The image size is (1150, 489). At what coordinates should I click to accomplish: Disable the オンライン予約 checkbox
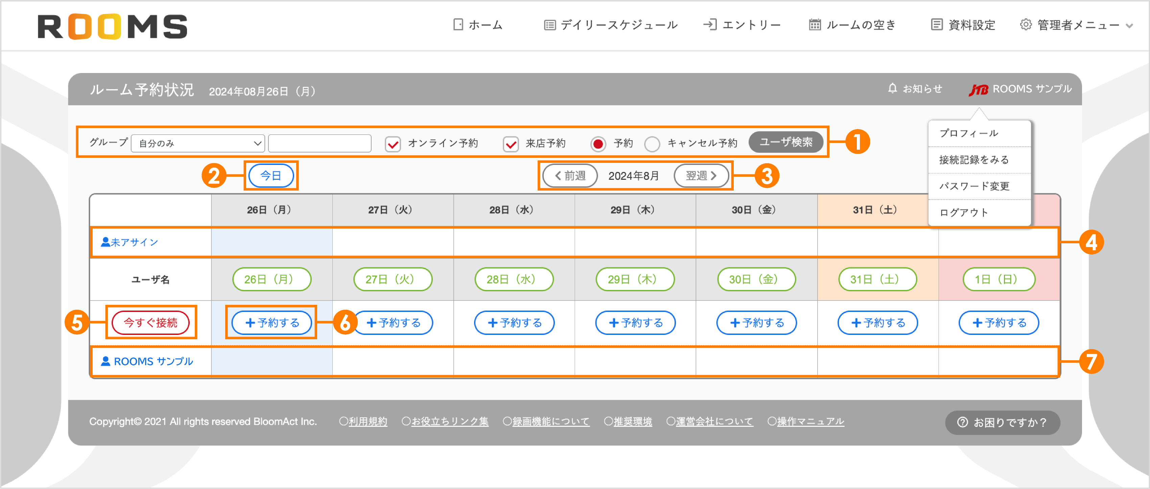(393, 143)
